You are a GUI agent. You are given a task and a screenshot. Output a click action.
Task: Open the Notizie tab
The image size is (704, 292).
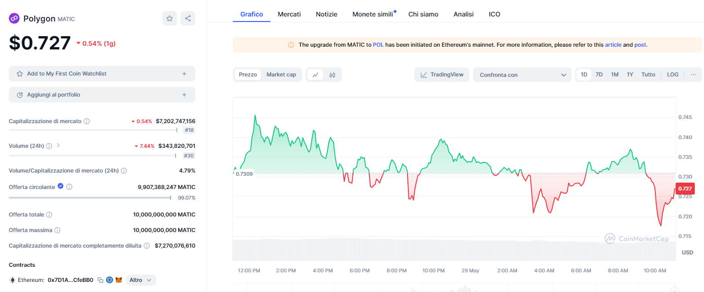[x=326, y=14]
